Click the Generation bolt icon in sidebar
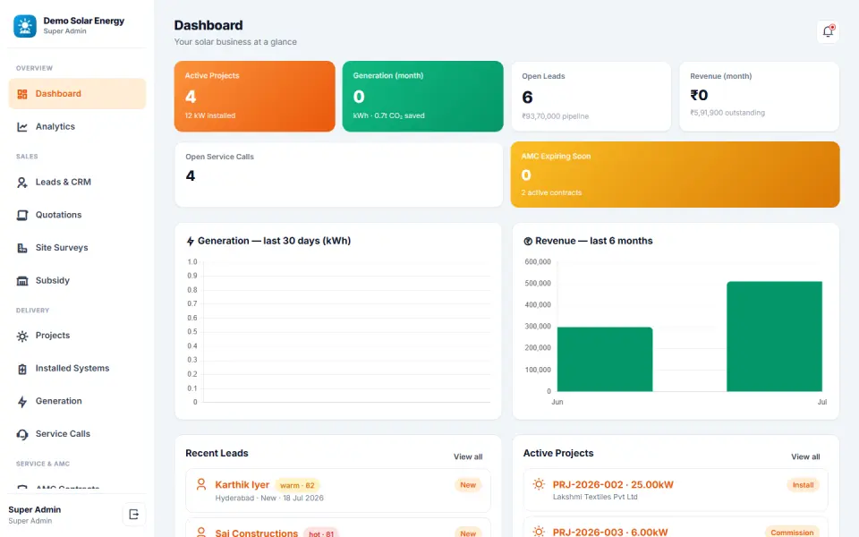 click(21, 402)
